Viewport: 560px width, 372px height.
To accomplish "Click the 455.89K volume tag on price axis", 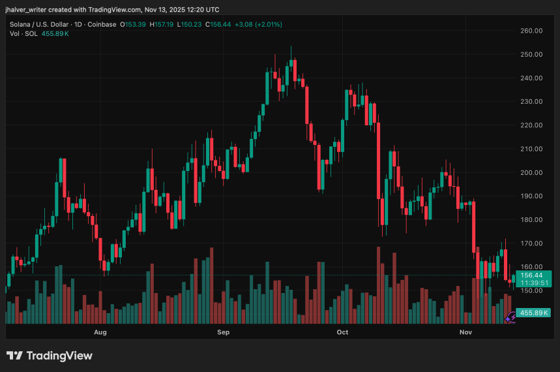I will [x=533, y=313].
